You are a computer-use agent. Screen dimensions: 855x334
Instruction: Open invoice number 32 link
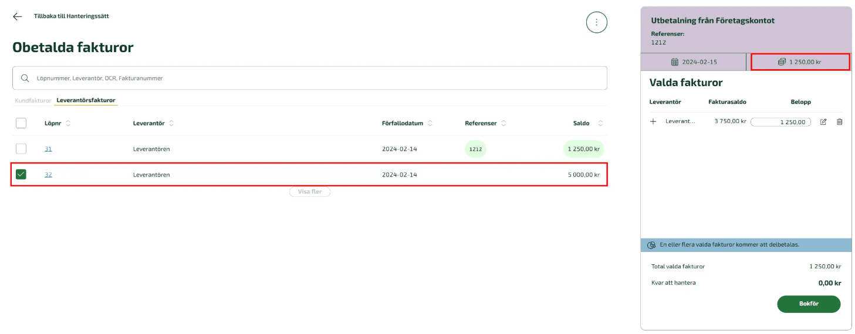48,175
